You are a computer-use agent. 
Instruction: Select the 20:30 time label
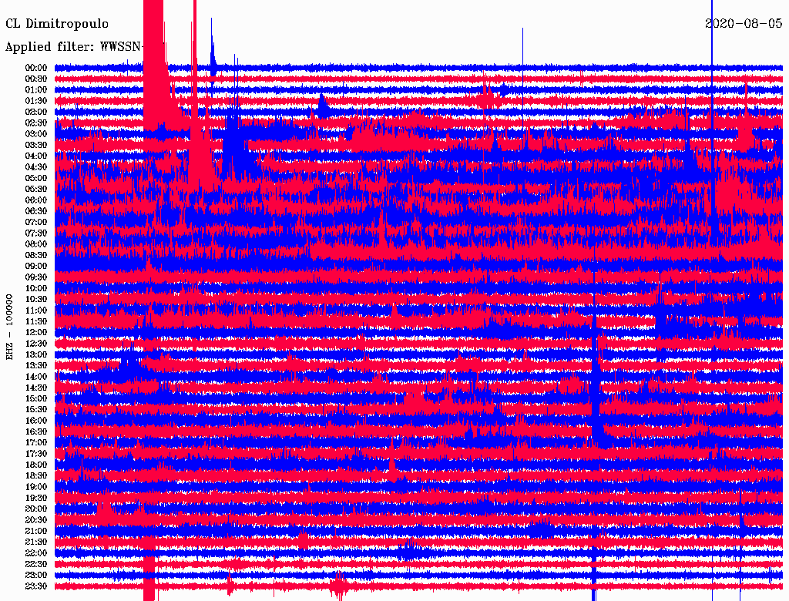coord(36,519)
